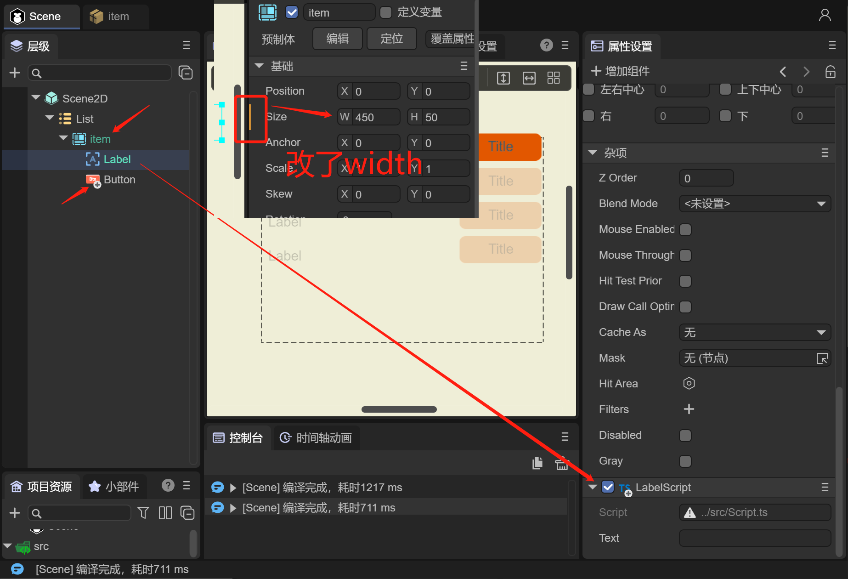Viewport: 848px width, 579px height.
Task: Enable the Mouse Enabled checkbox
Action: click(x=685, y=229)
